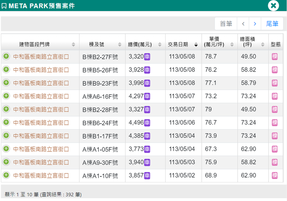The width and height of the screenshot is (287, 201).
Task: Go to next page with right chevron
Action: pyautogui.click(x=255, y=24)
